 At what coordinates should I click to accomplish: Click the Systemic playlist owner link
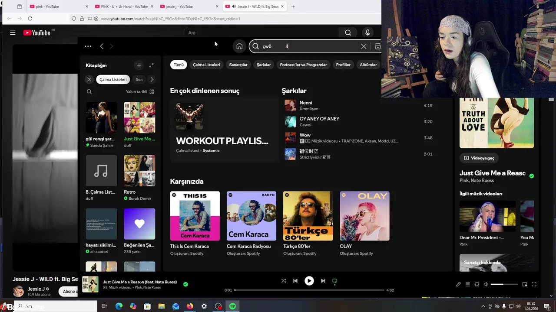coord(211,150)
